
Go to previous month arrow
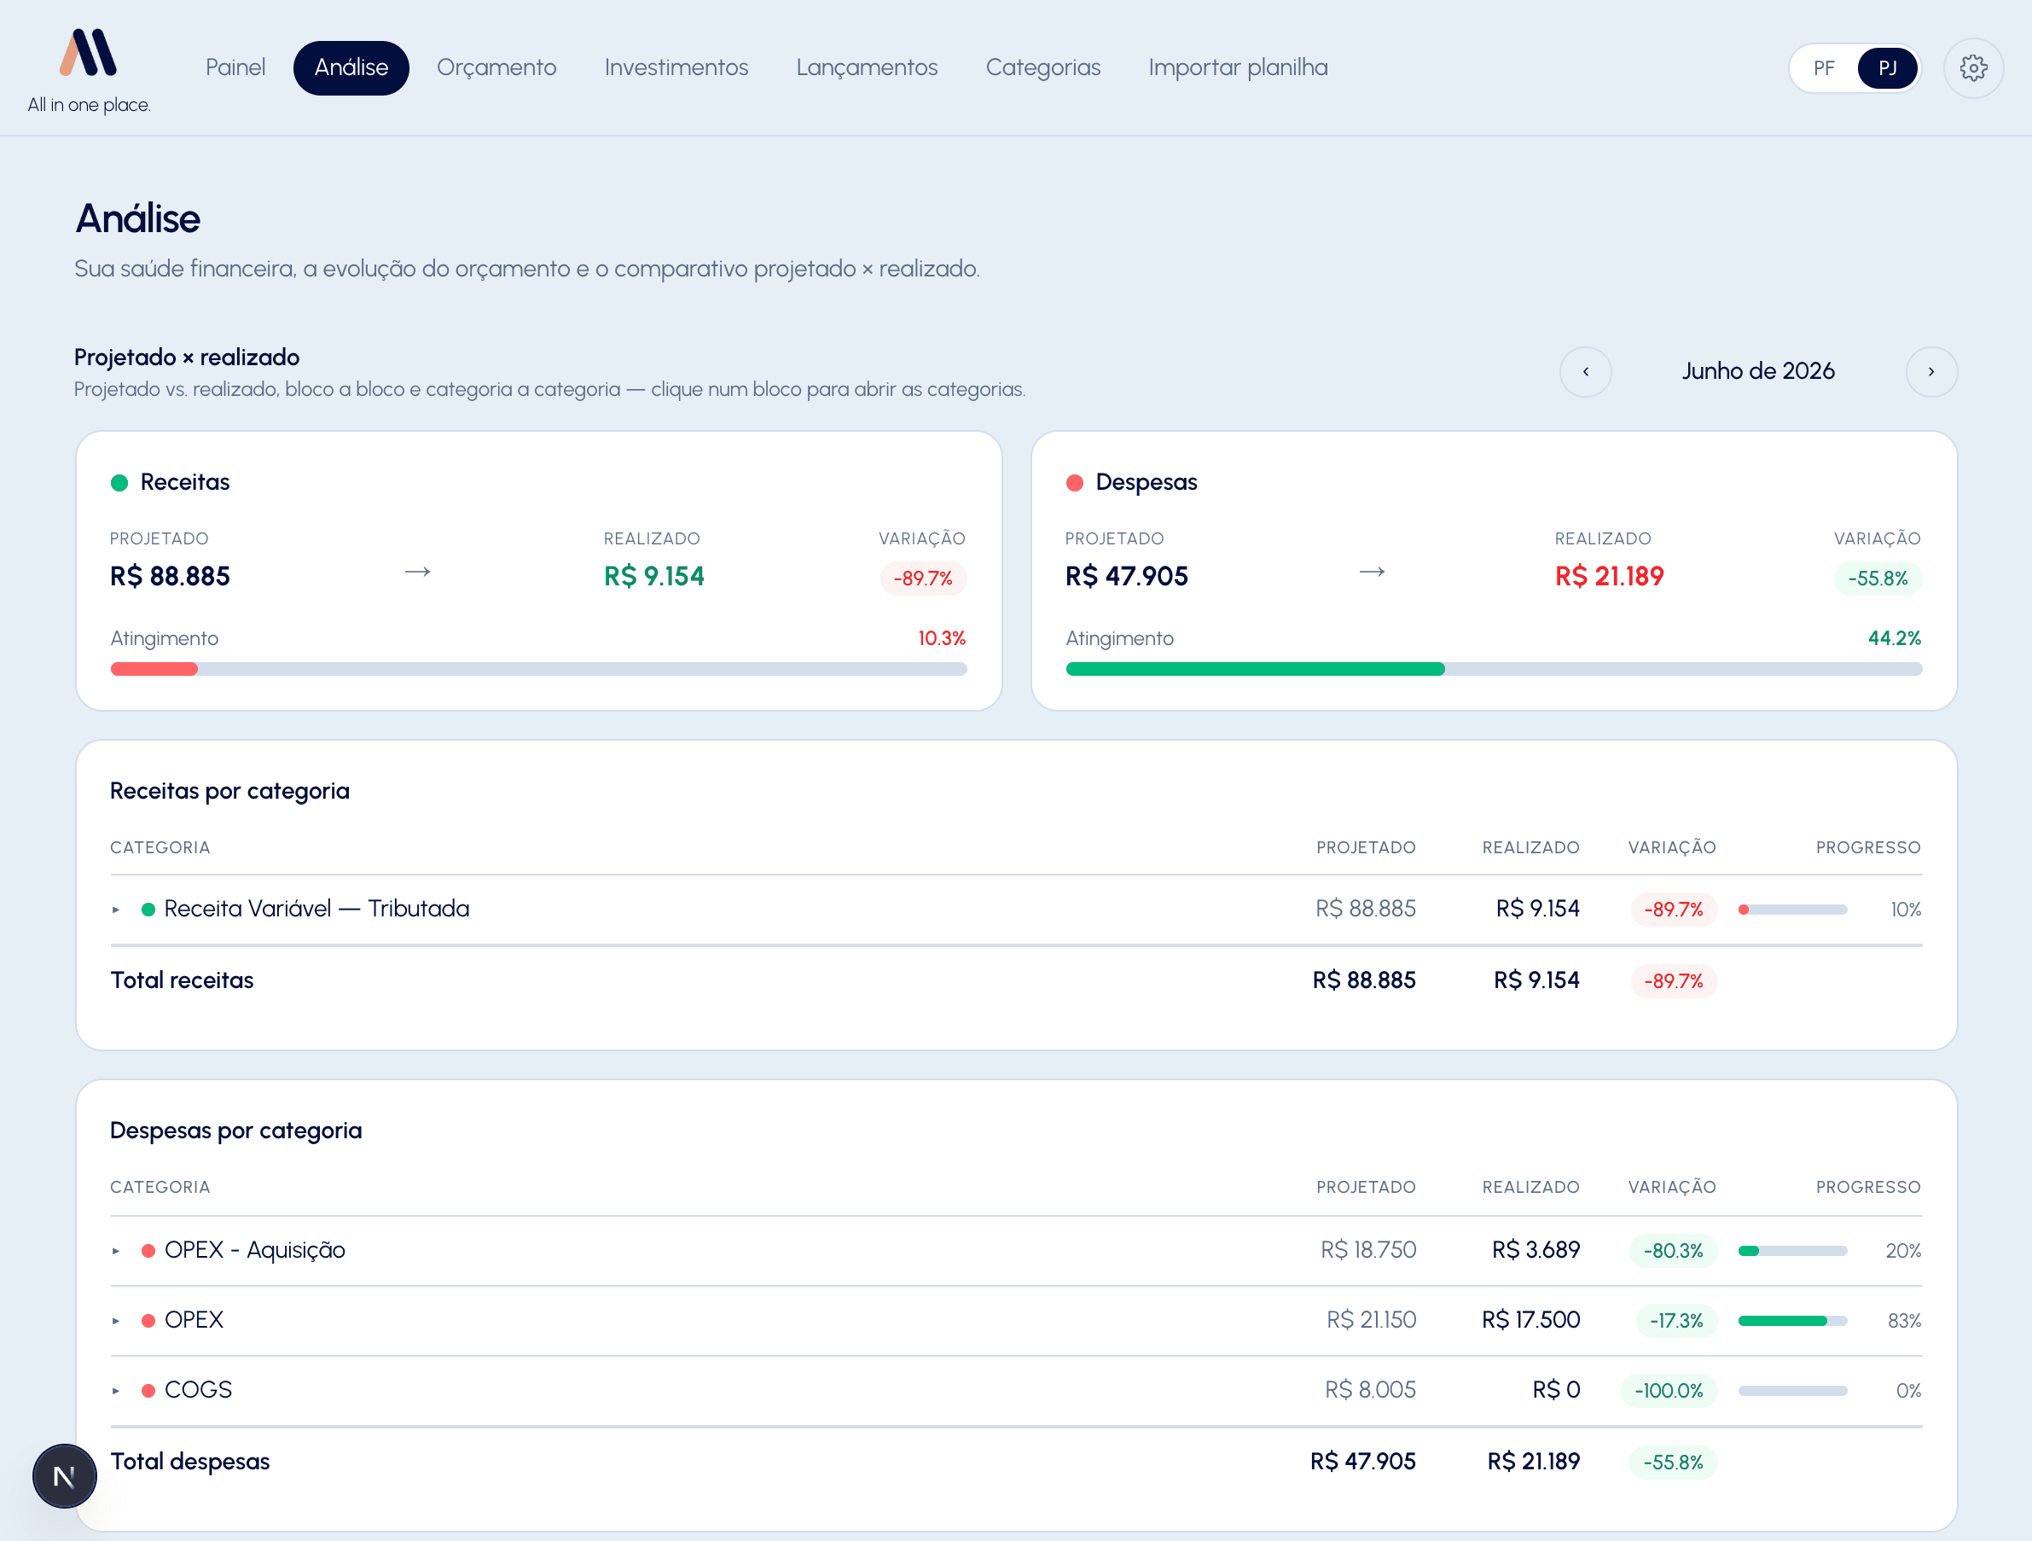tap(1585, 371)
